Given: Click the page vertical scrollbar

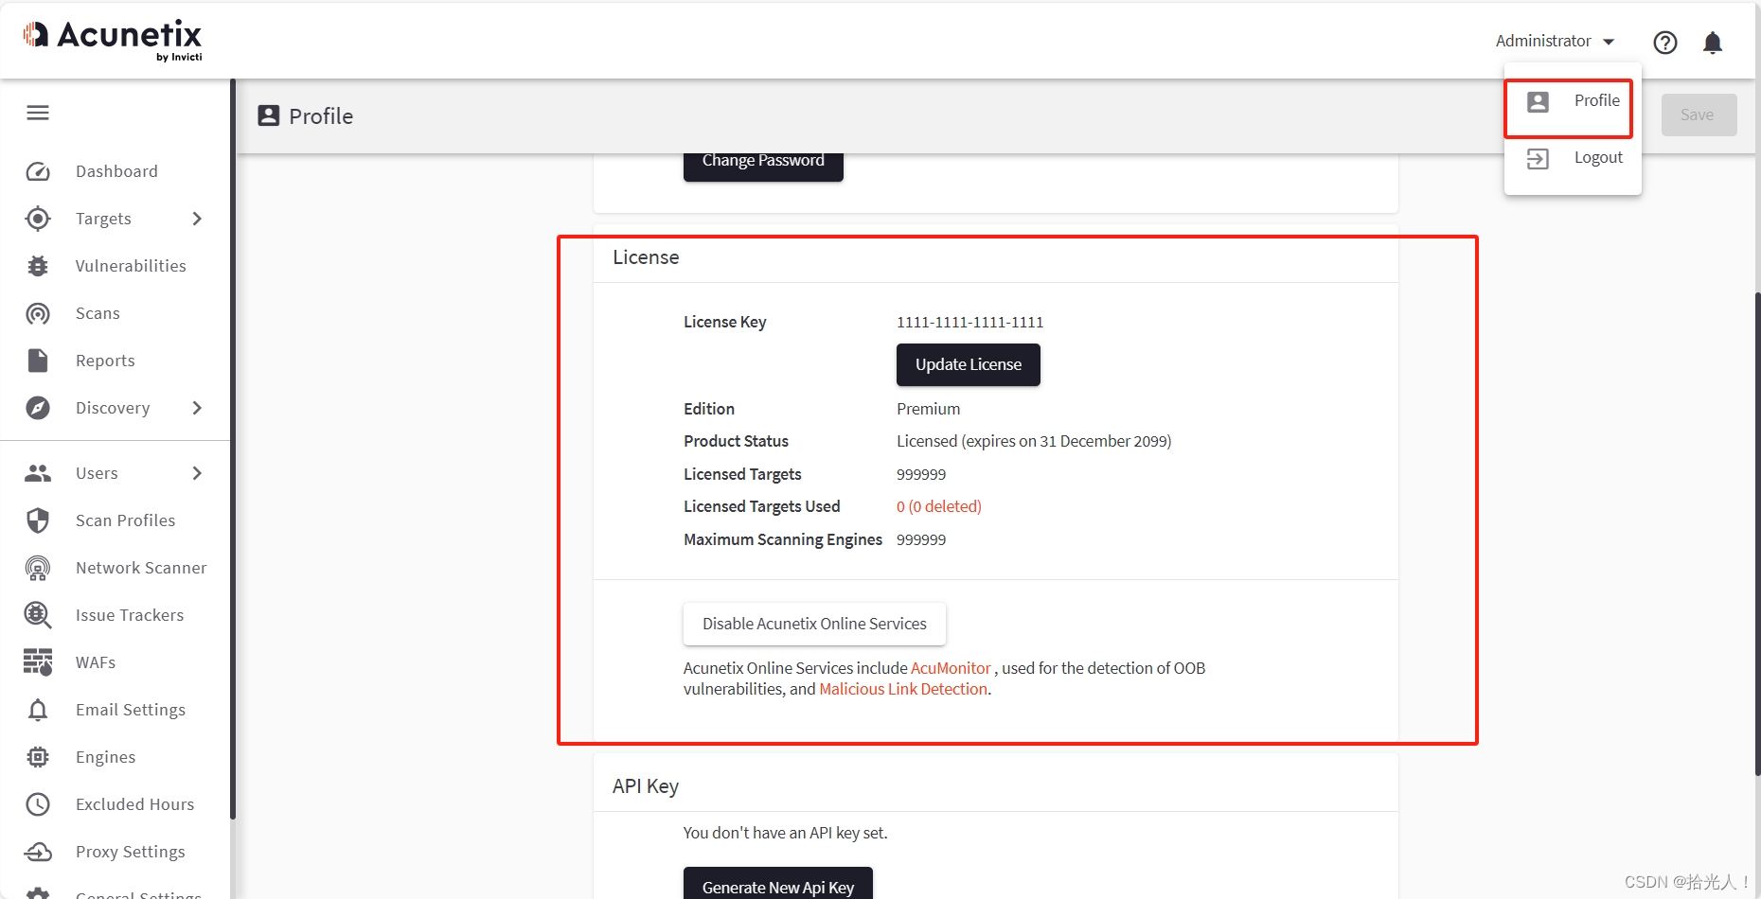Looking at the screenshot, I should [x=1757, y=535].
